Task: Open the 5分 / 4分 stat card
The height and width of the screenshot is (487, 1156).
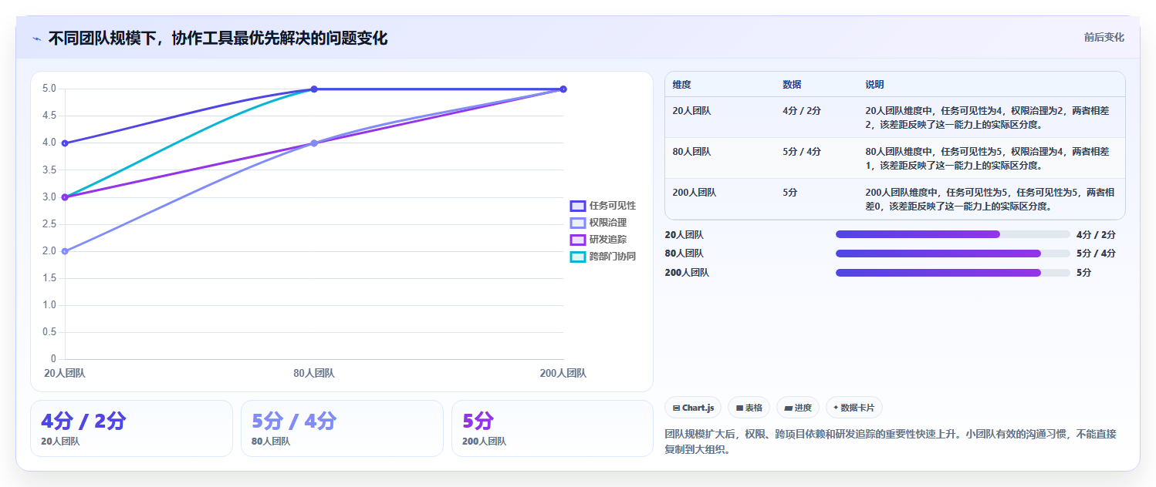Action: pos(342,428)
